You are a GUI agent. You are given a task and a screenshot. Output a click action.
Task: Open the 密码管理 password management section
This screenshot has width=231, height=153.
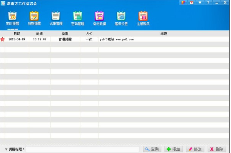pyautogui.click(x=78, y=18)
